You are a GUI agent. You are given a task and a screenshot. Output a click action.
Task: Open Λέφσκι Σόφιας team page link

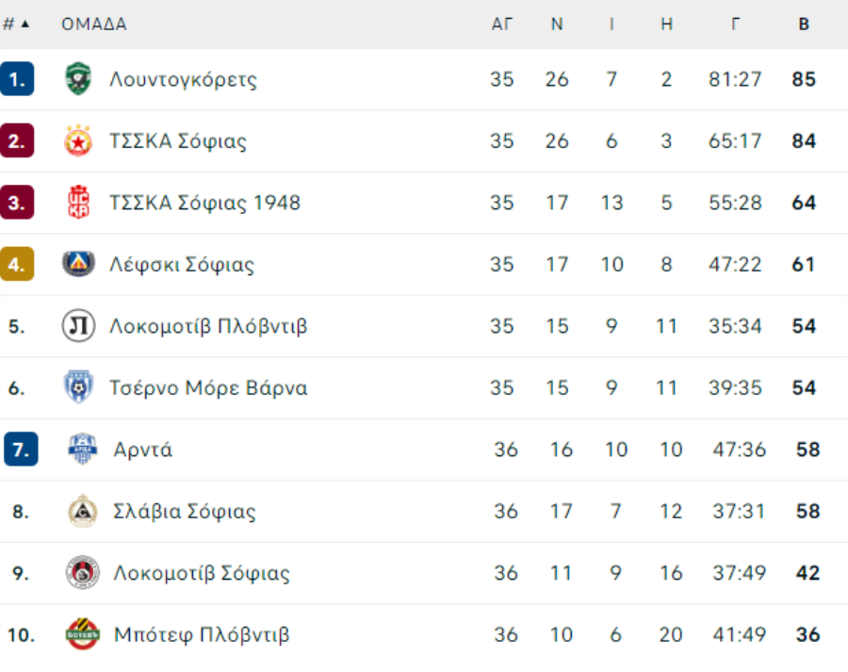182,265
